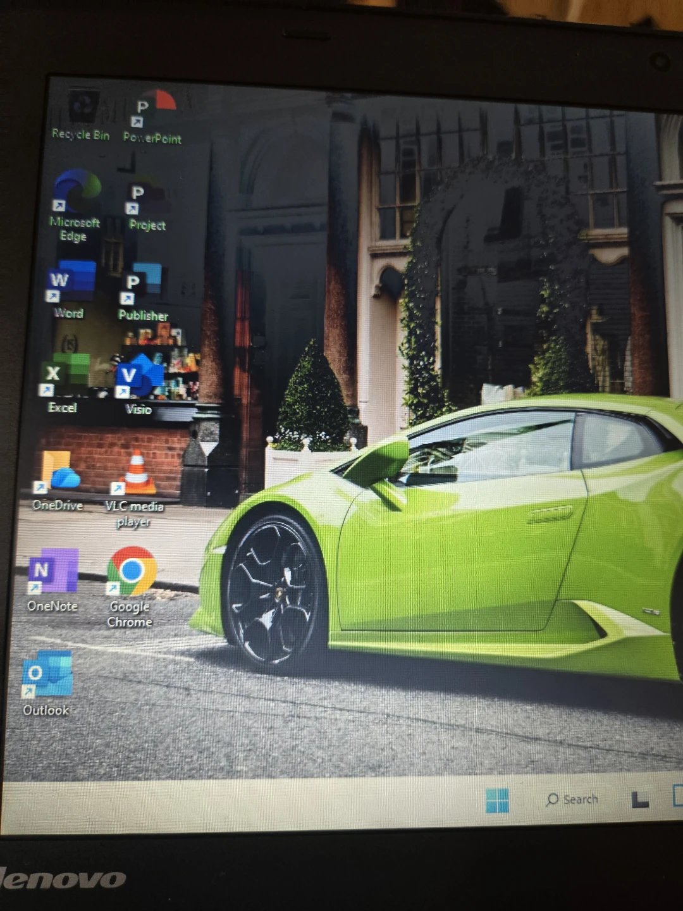Select the Publisher shortcut icon

[143, 287]
